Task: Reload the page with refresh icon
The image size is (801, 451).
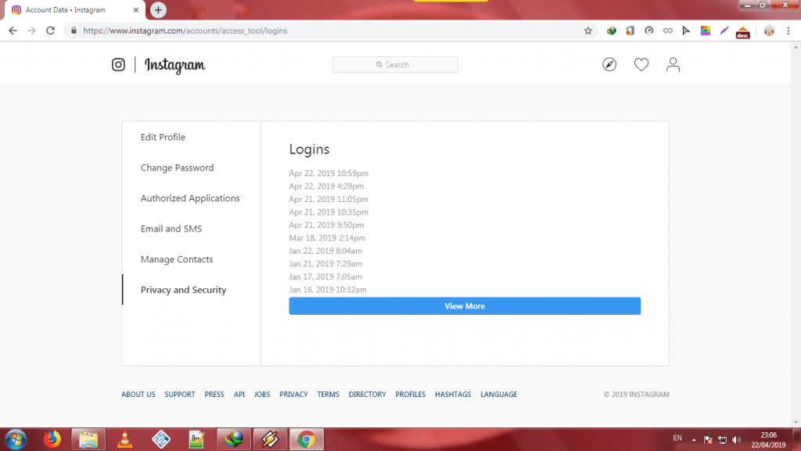Action: click(x=50, y=31)
